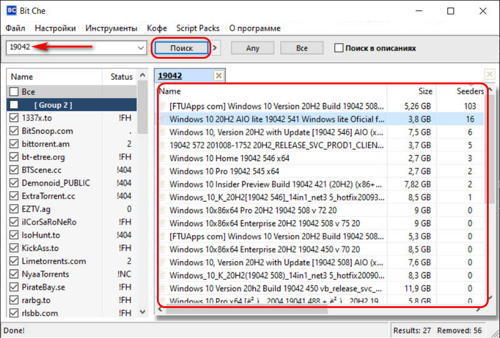This screenshot has height=338, width=500.
Task: Click the Removed: 56 status bar entry
Action: (x=459, y=331)
